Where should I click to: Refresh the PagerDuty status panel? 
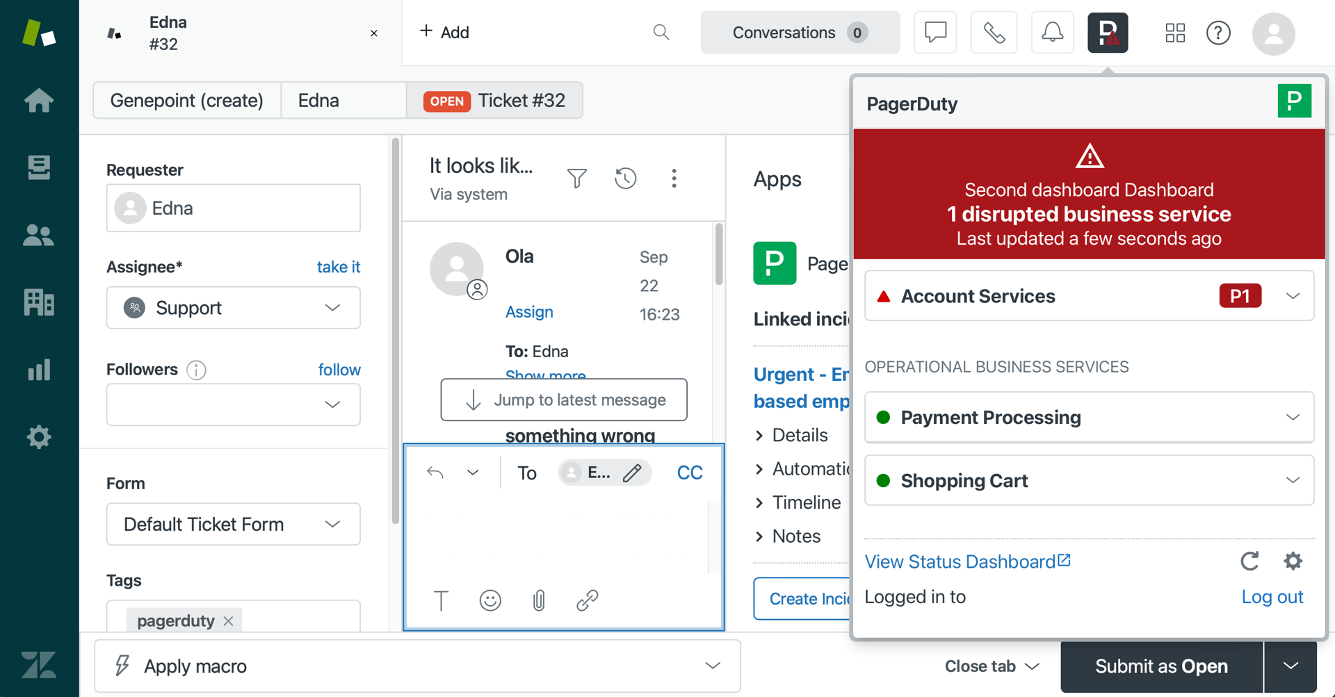1249,561
